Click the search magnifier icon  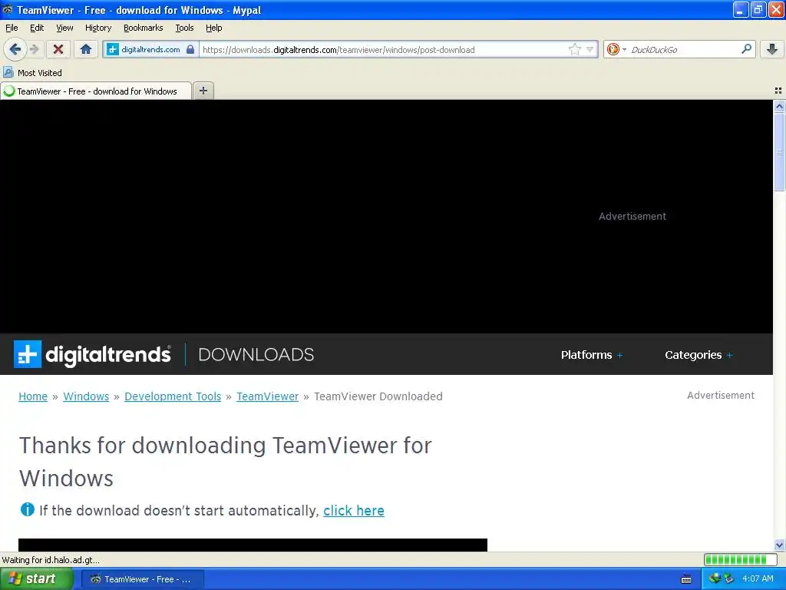coord(746,49)
